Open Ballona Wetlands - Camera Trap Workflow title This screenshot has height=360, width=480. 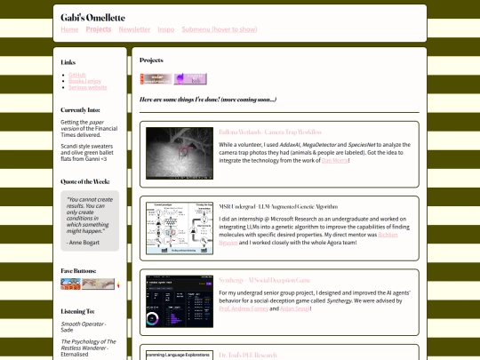270,132
